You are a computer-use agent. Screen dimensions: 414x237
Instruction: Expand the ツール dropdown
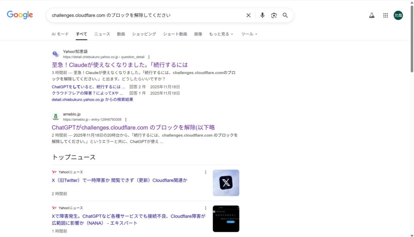point(249,34)
